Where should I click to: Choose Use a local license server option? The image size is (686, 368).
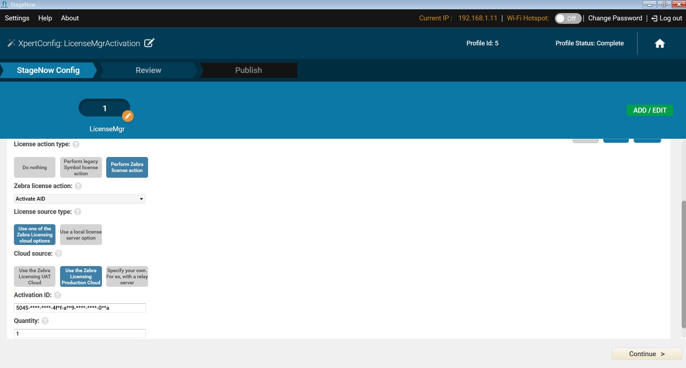click(81, 235)
